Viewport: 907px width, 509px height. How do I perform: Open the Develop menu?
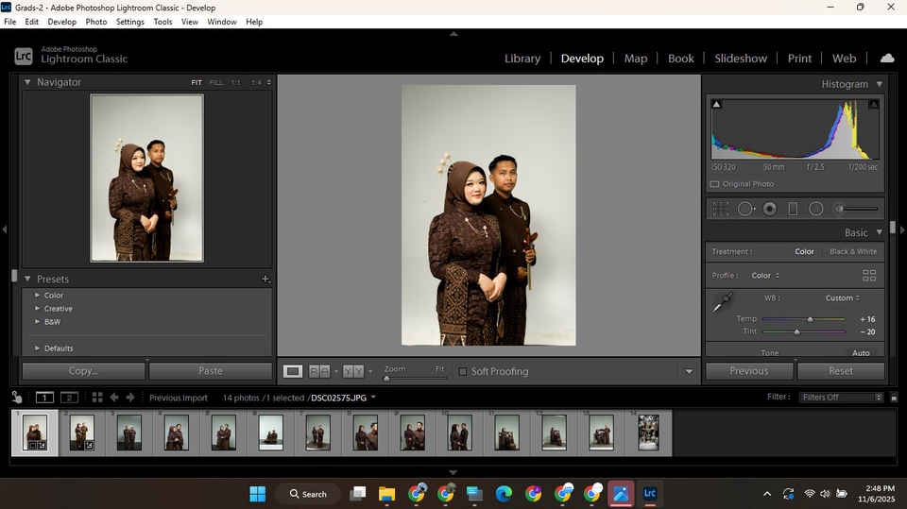click(x=62, y=22)
